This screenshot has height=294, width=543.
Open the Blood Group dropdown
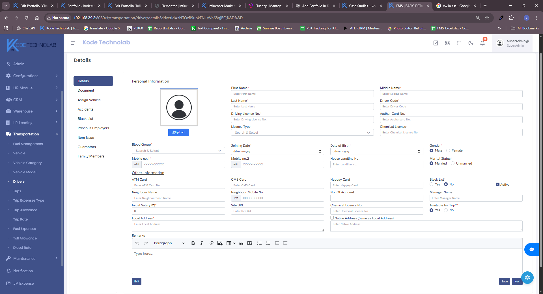click(178, 151)
